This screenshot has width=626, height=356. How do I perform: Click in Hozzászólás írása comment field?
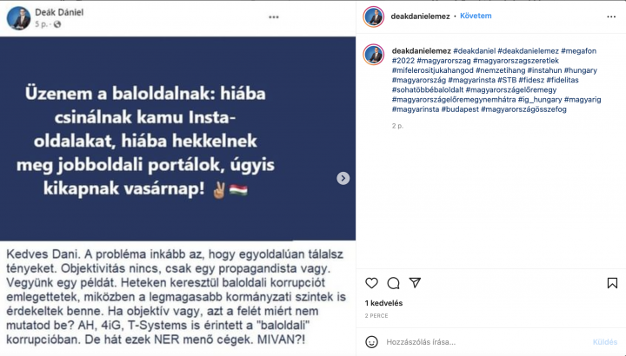485,342
